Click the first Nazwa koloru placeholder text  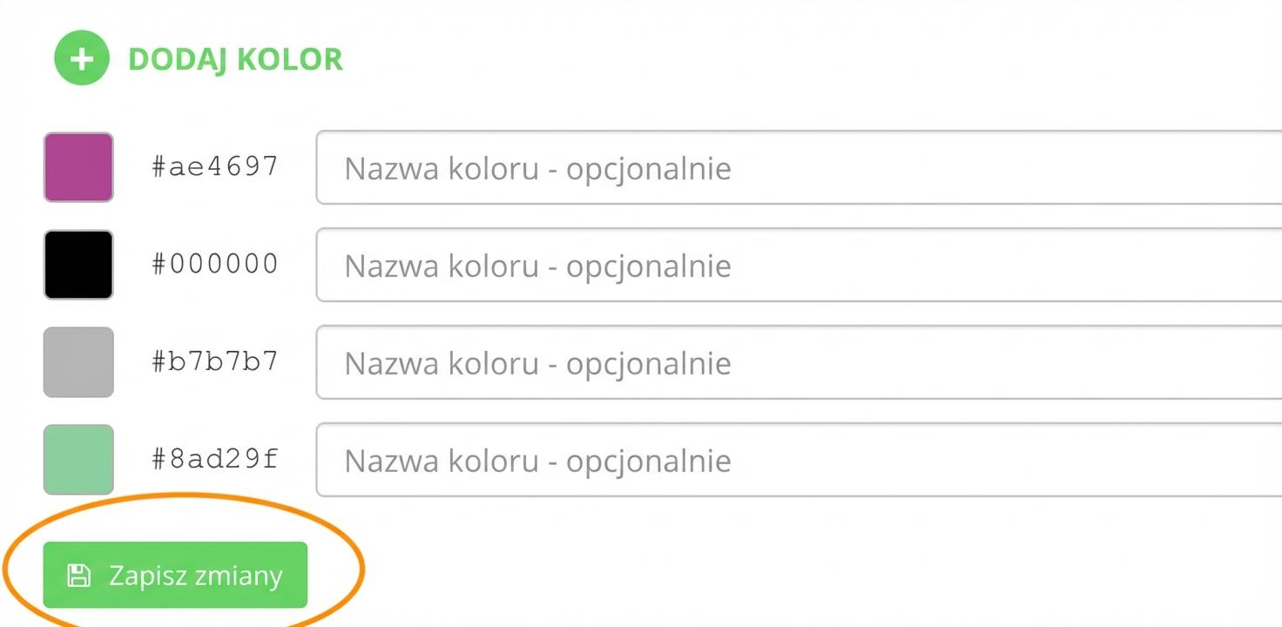[x=537, y=168]
